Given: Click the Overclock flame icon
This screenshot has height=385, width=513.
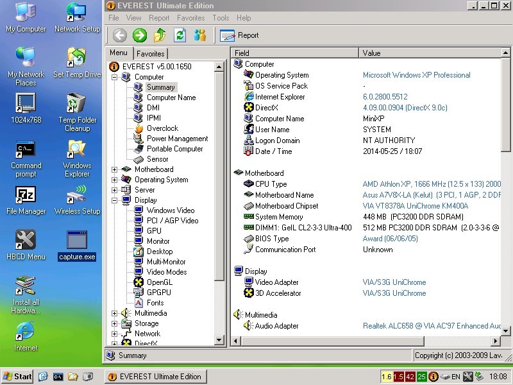Looking at the screenshot, I should 139,128.
